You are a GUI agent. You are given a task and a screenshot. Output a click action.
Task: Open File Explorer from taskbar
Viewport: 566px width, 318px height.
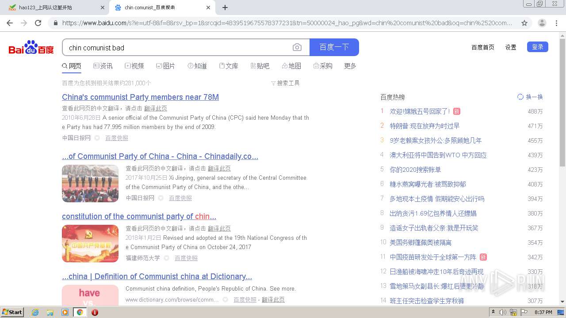pos(50,312)
